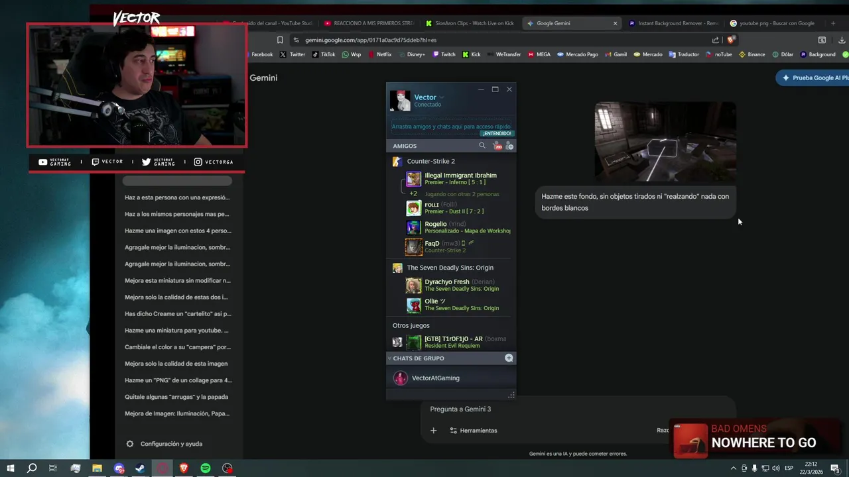
Task: Open the Binance bookmark
Action: [751, 54]
